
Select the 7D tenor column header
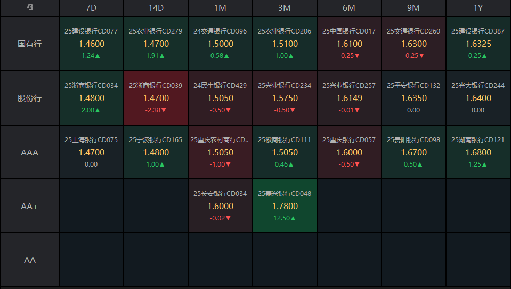(x=91, y=7)
